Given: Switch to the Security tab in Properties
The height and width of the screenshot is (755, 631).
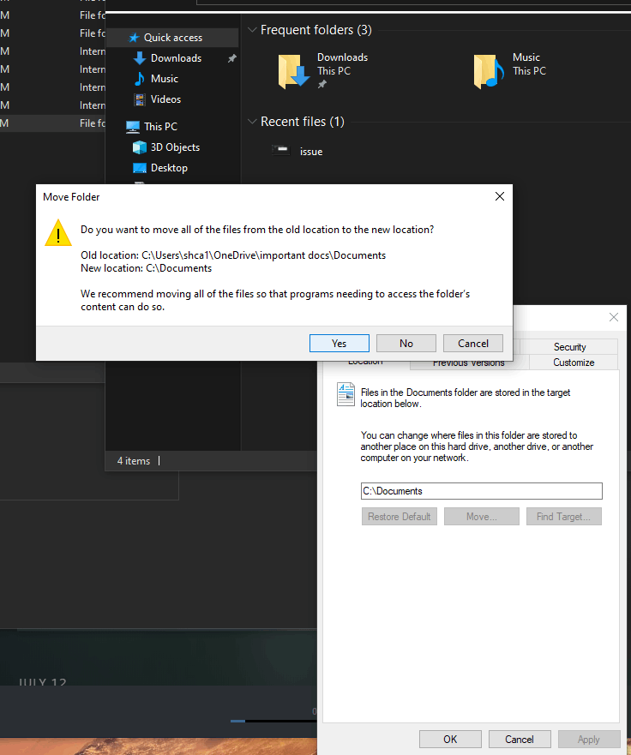Looking at the screenshot, I should [x=569, y=347].
